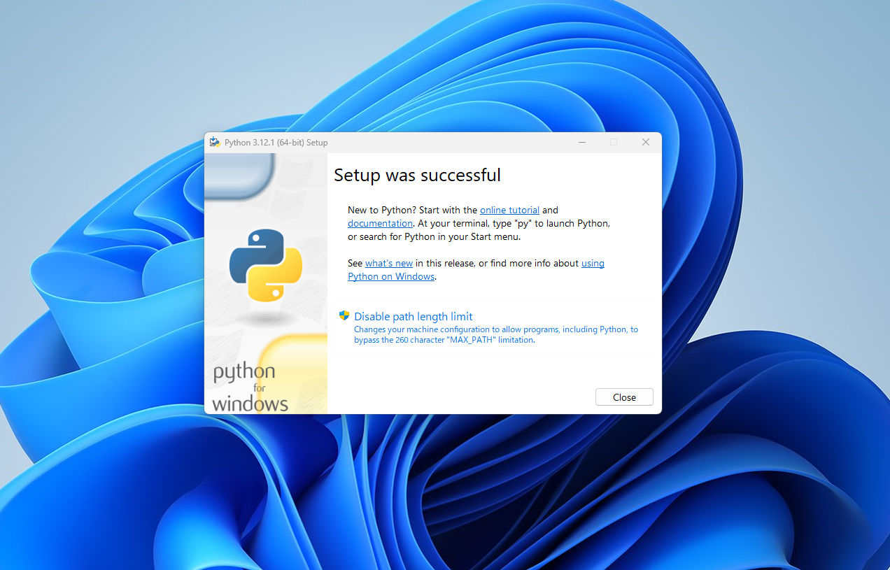Image resolution: width=890 pixels, height=570 pixels.
Task: Click the greyed-out maximize button in title bar
Action: (614, 142)
